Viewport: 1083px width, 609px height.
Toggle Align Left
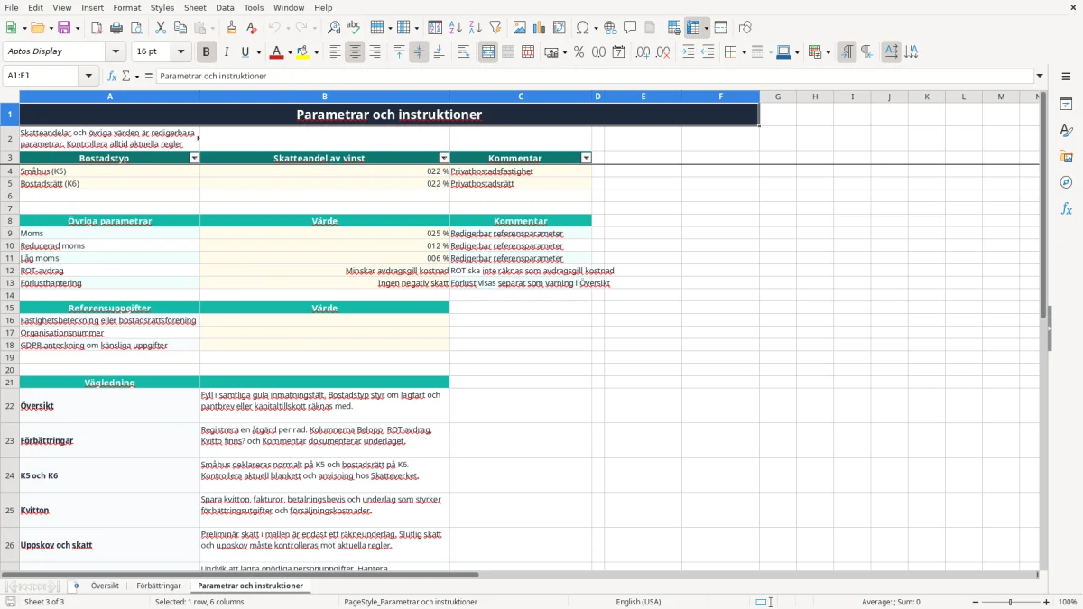335,52
